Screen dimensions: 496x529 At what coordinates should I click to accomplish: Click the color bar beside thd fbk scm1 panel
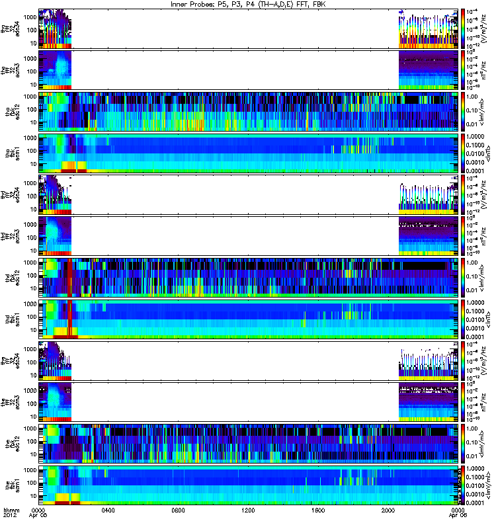pos(463,319)
